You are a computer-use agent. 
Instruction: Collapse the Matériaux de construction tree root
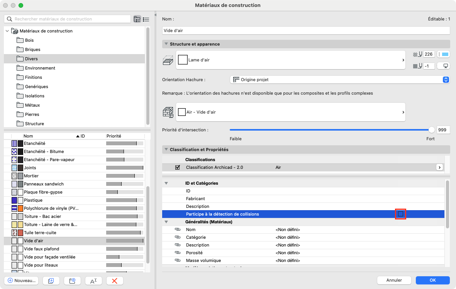coord(7,31)
